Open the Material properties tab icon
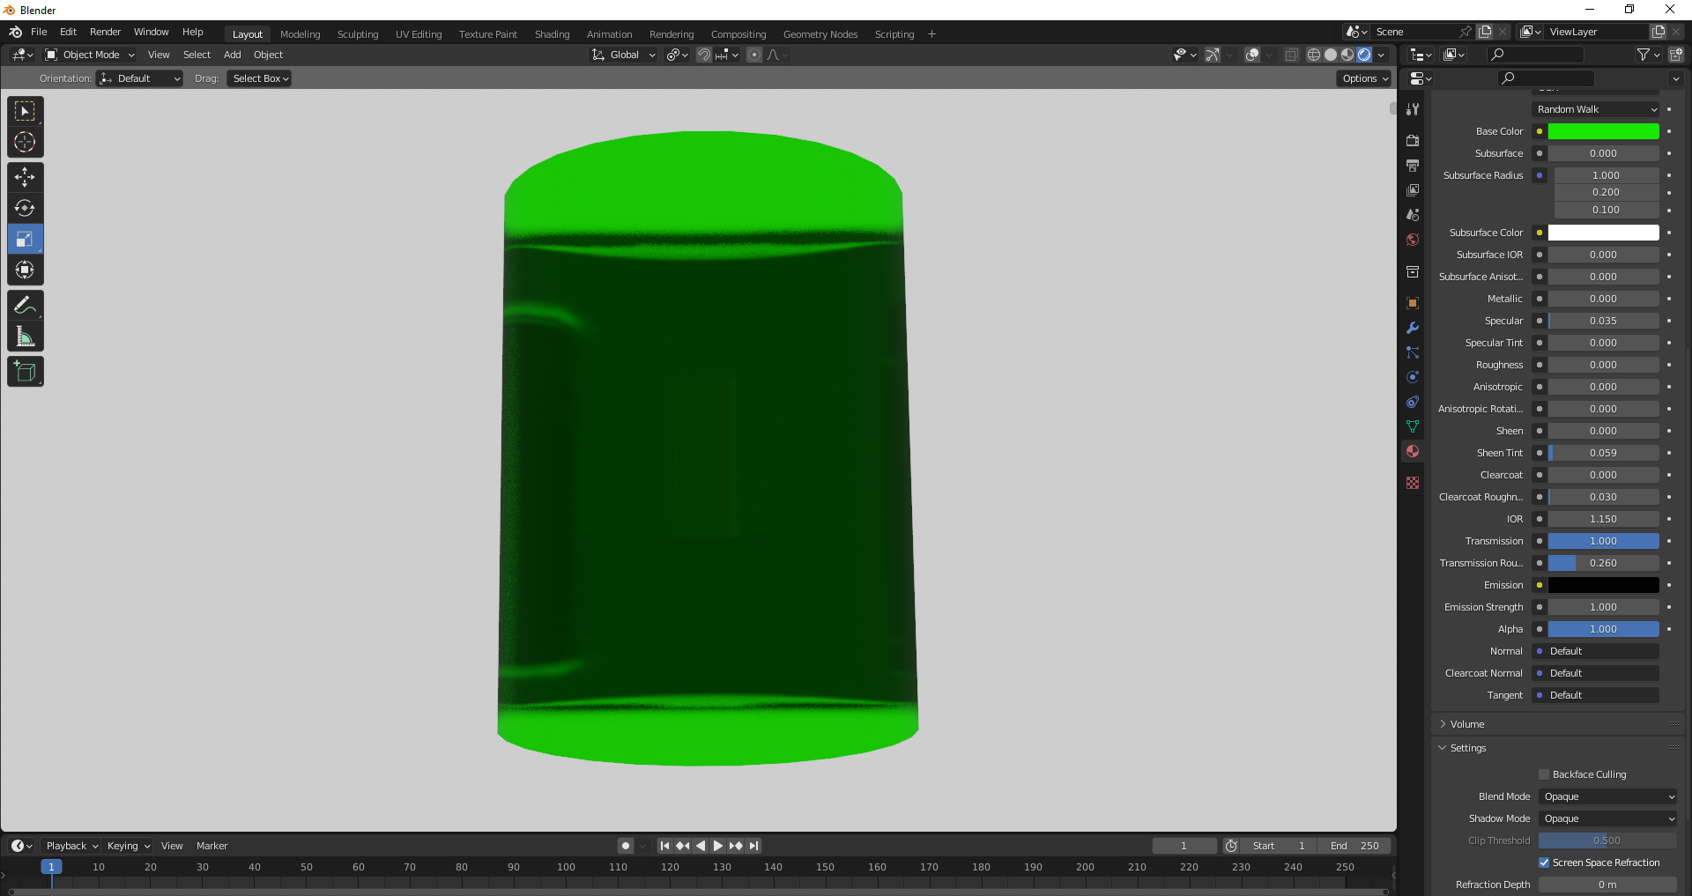The image size is (1692, 896). pos(1413,451)
